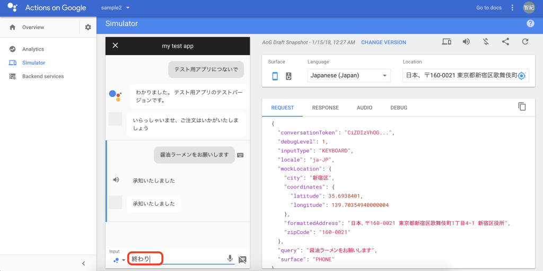Click the Google Assistant logo in chat

115,95
